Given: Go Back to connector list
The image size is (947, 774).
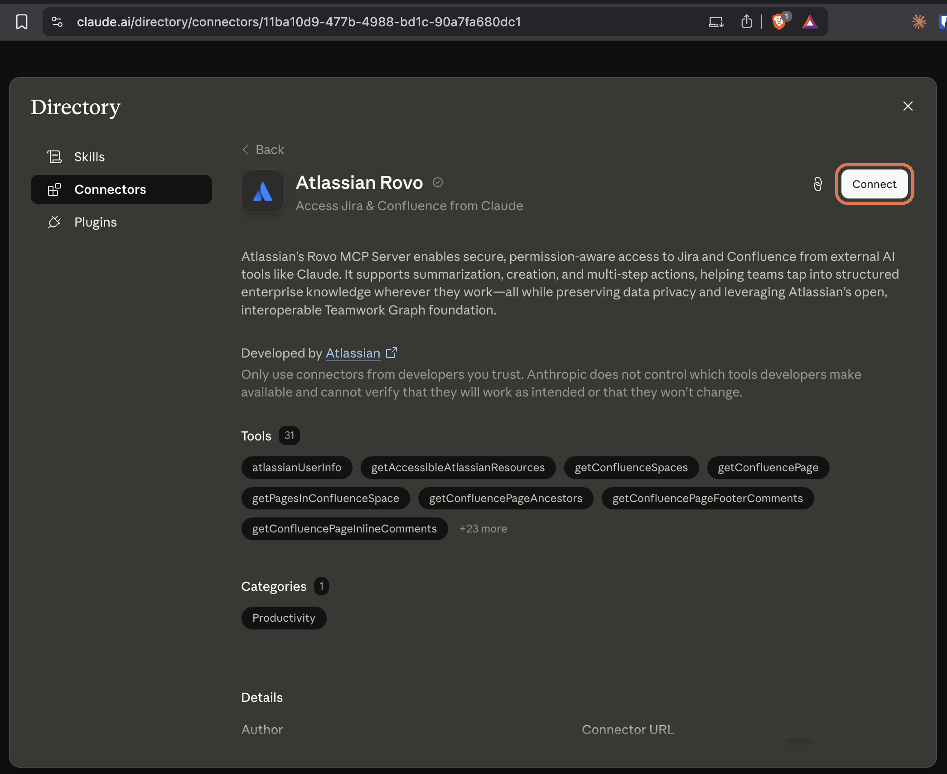Looking at the screenshot, I should click(263, 150).
